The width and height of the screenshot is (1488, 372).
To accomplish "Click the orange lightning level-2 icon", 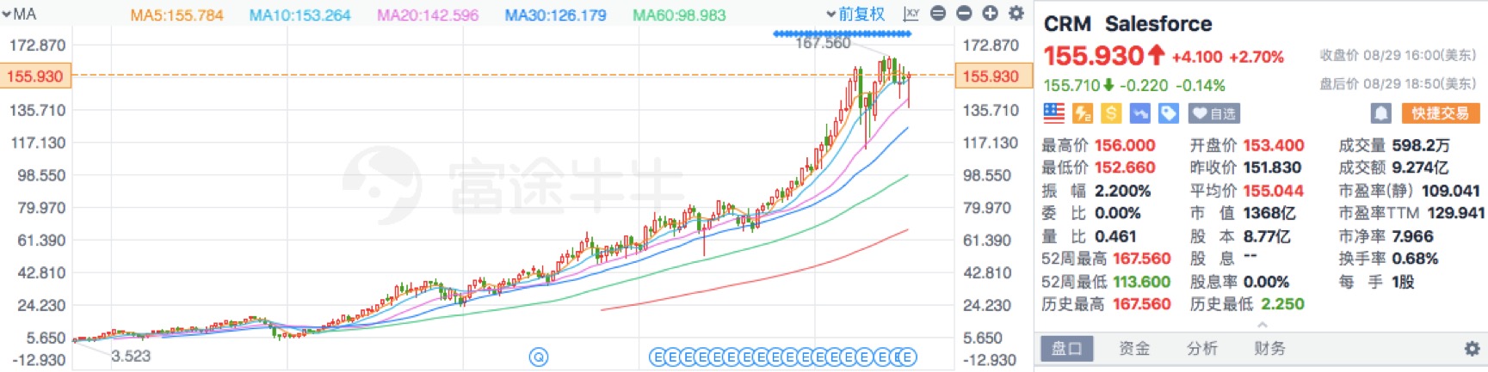I will pos(1083,113).
